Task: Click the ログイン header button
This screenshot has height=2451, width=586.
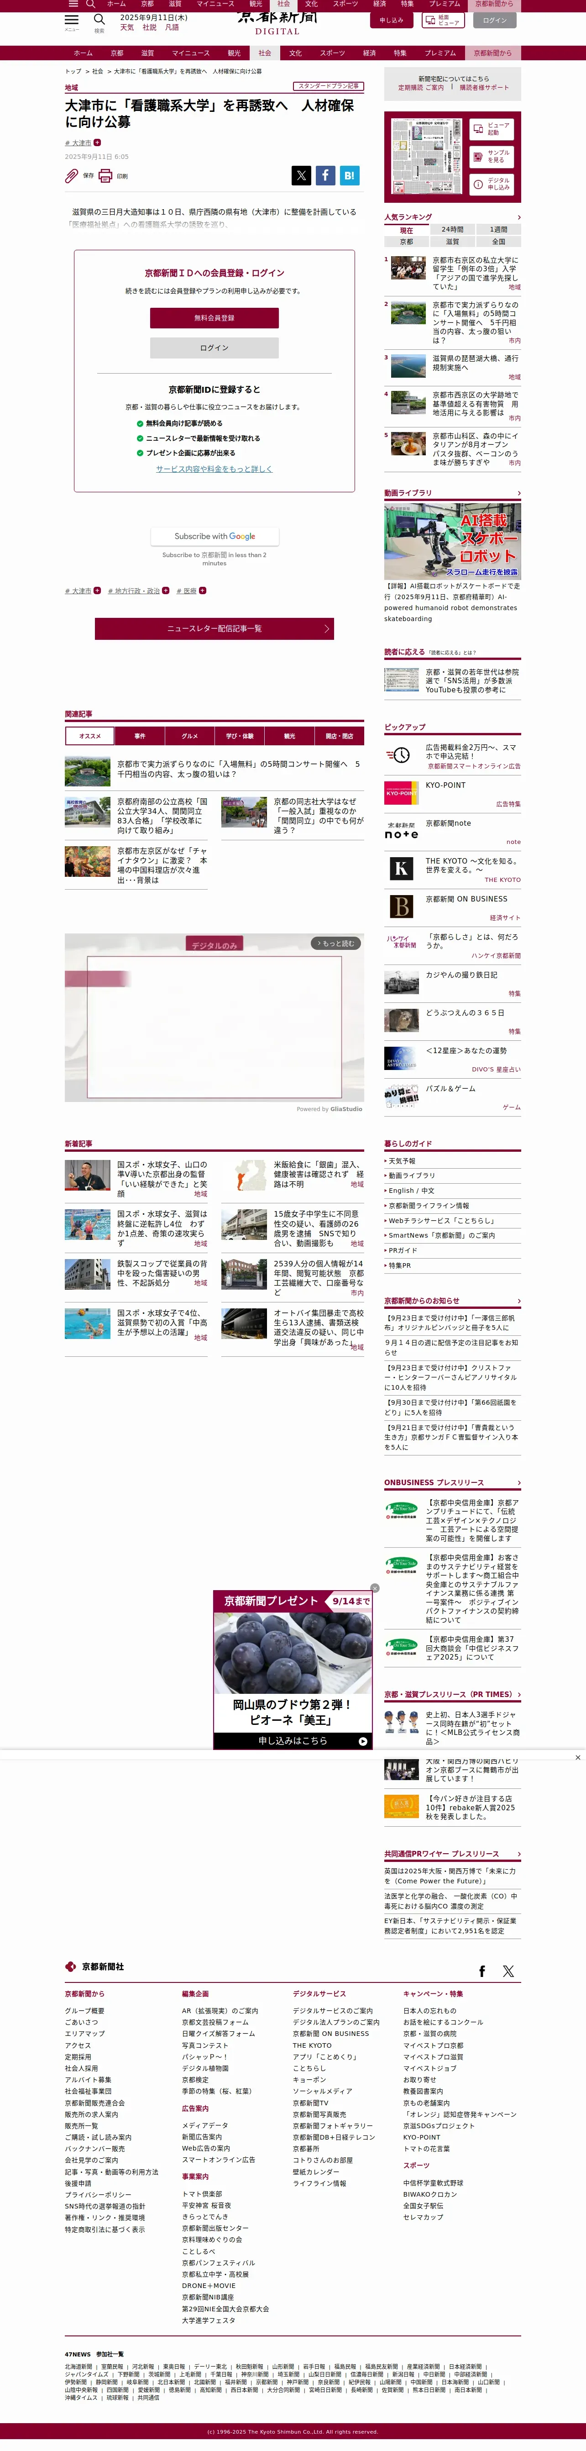Action: [x=495, y=20]
